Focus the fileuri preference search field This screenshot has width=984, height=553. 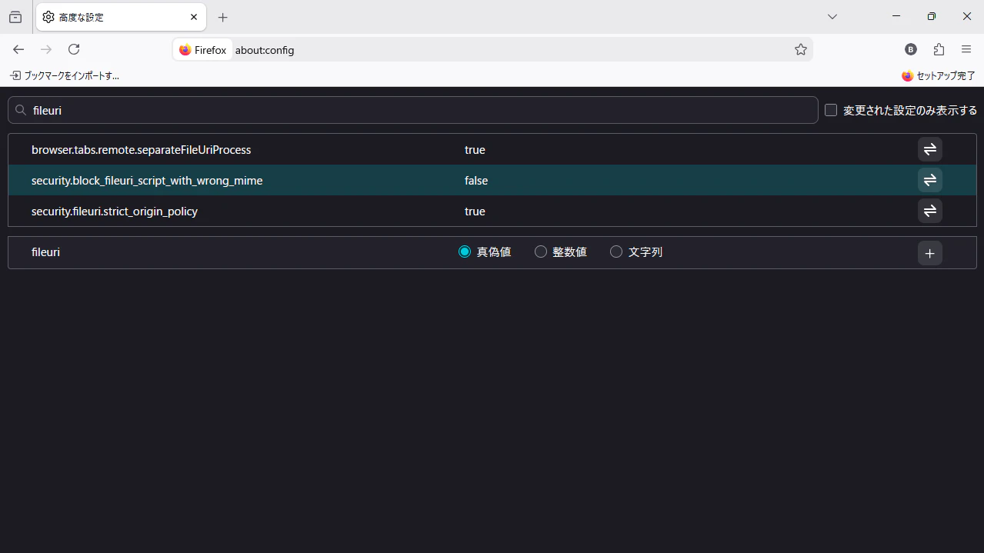(413, 110)
